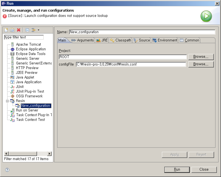221x177 pixels.
Task: Switch to the Source tab
Action: pos(142,40)
